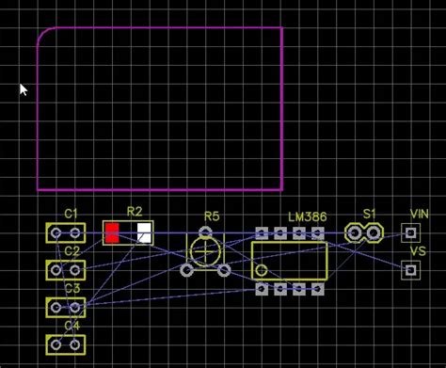Select the right pad of switch S1
446x368 pixels.
(374, 233)
